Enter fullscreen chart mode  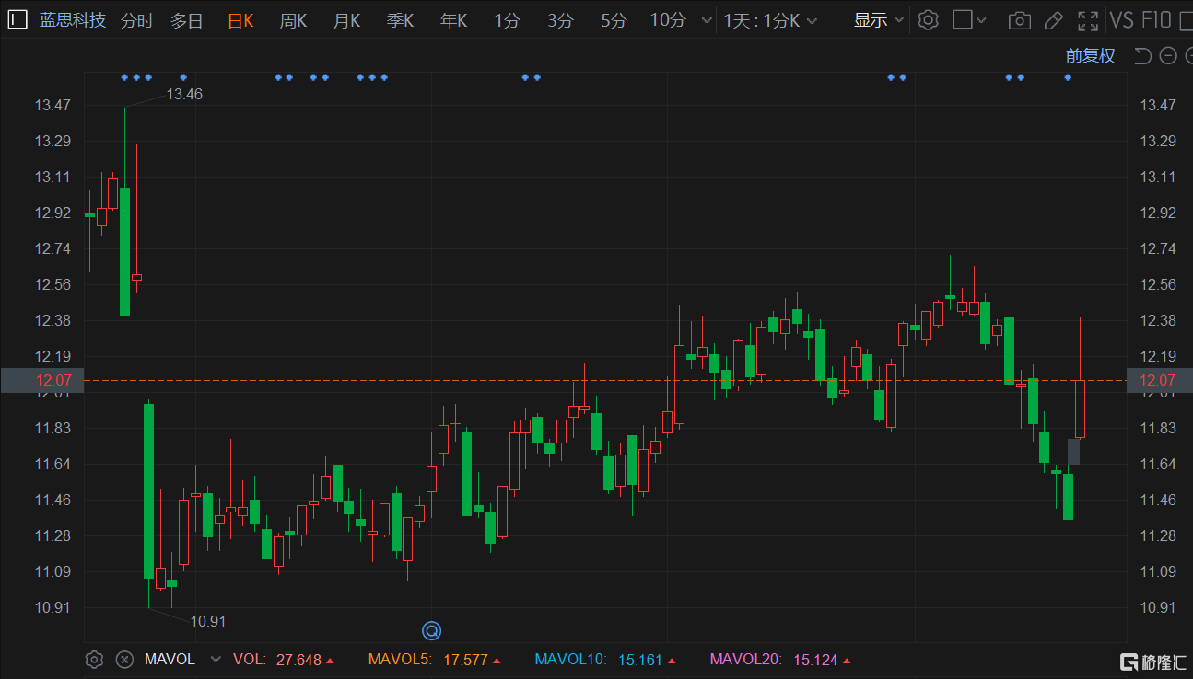coord(1088,20)
